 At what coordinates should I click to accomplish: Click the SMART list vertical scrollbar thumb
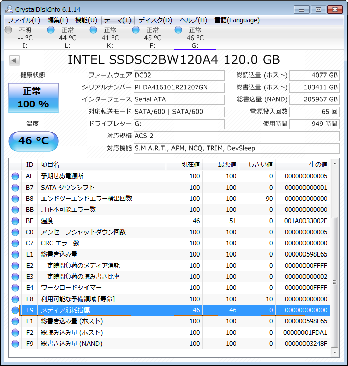click(335, 282)
